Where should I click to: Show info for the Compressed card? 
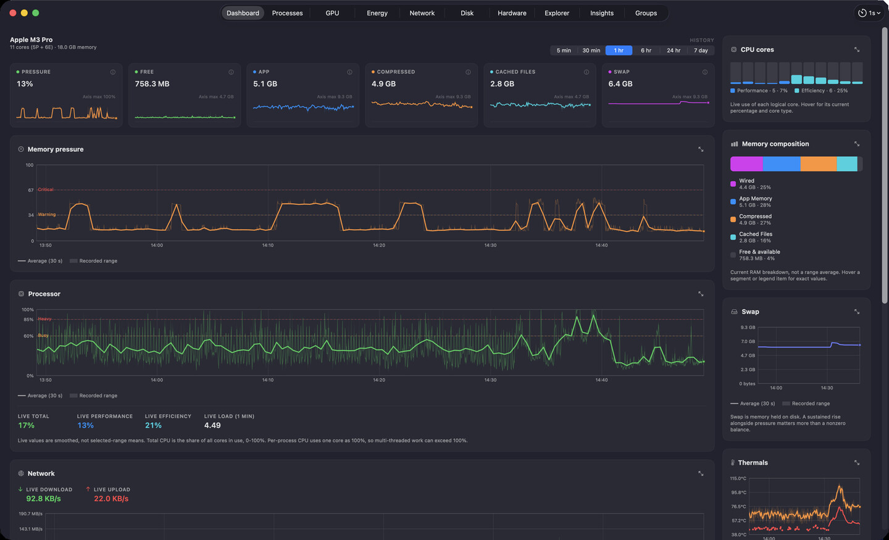pos(469,72)
